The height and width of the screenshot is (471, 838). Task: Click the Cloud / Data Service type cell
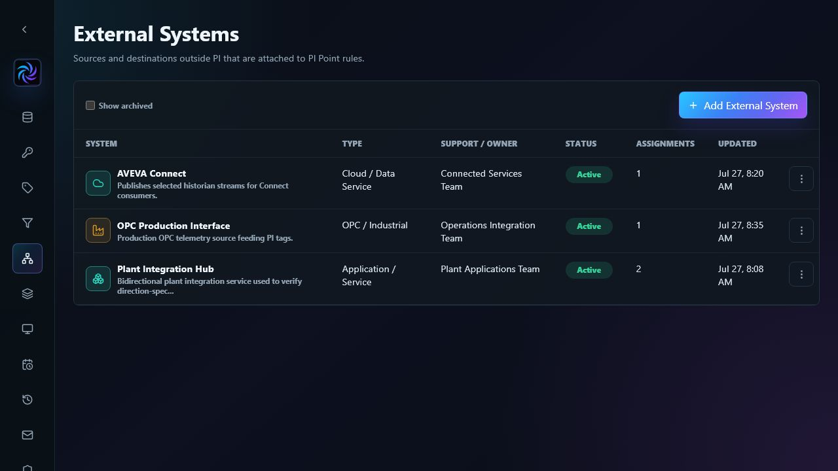368,180
